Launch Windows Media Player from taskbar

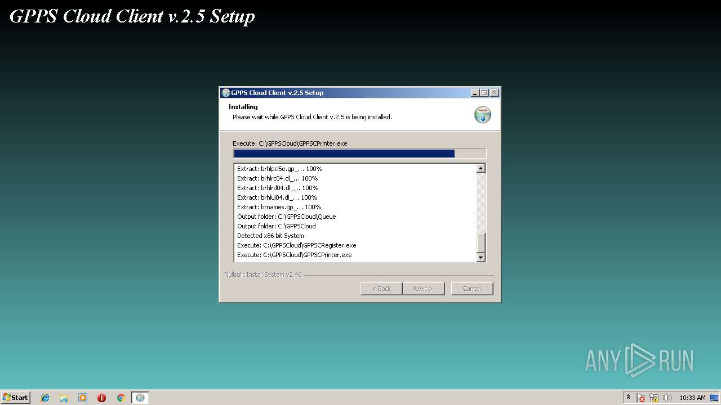[x=83, y=398]
